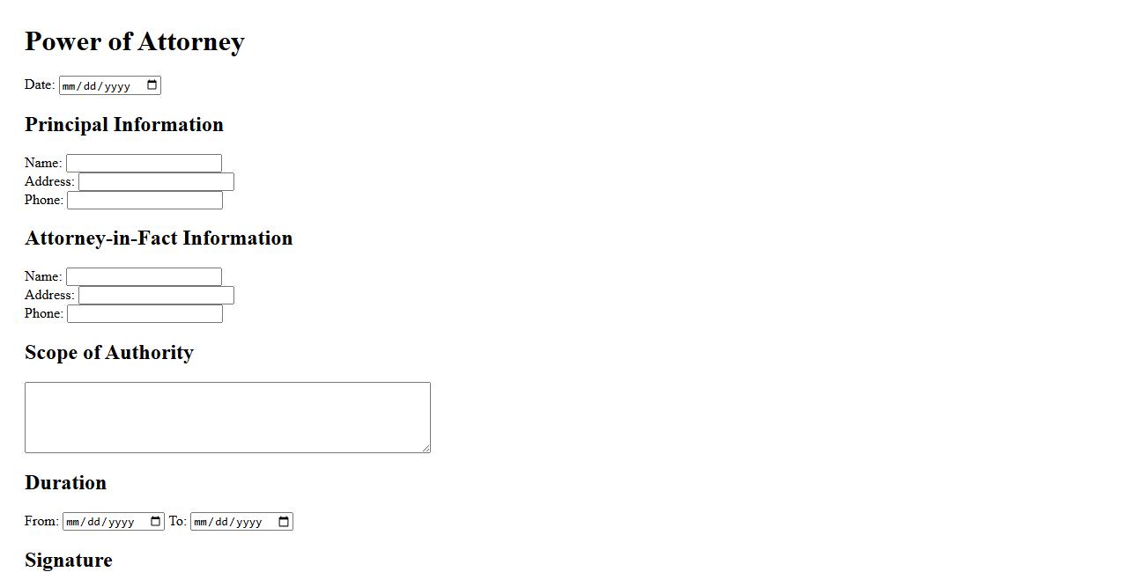Select month segment of top Date field

coord(70,86)
